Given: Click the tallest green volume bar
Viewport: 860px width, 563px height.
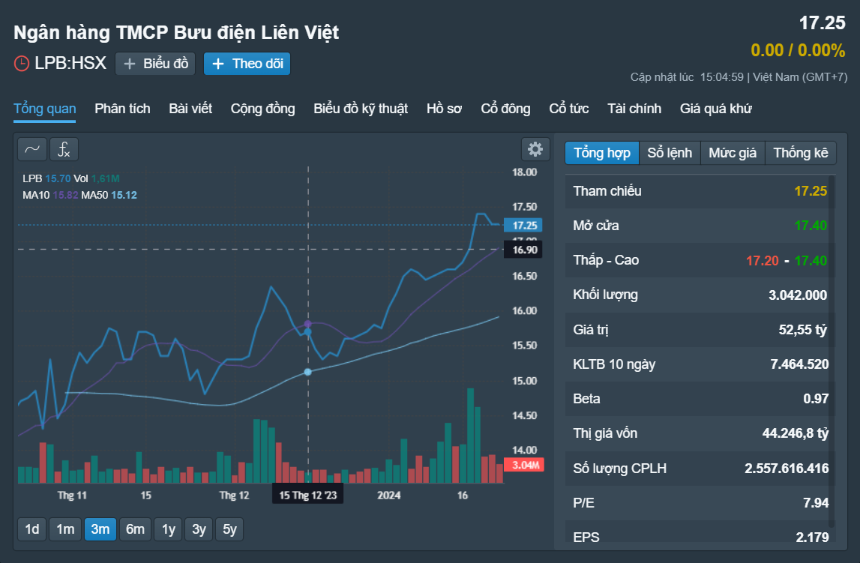Looking at the screenshot, I should point(471,436).
